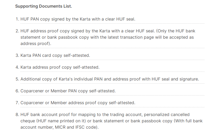Viewport: 222px width, 131px height.
Task: Click the list number "5." marker
Action: click(17, 79)
